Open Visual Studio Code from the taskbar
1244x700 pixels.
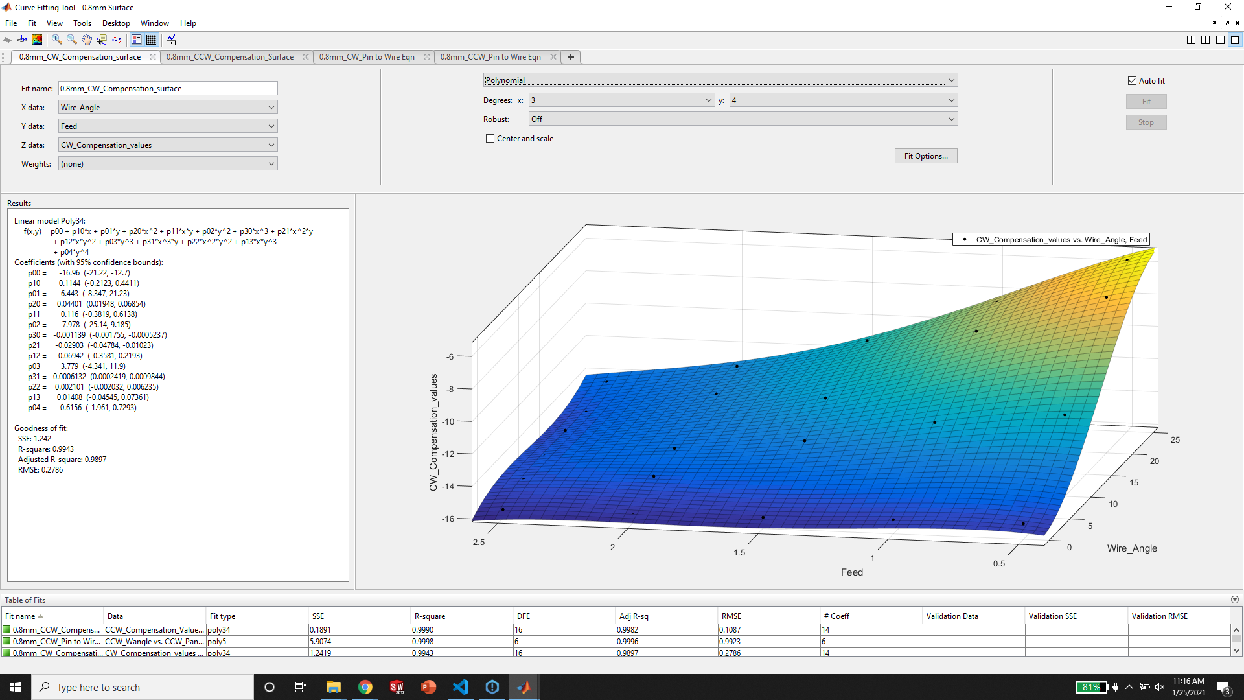[461, 687]
